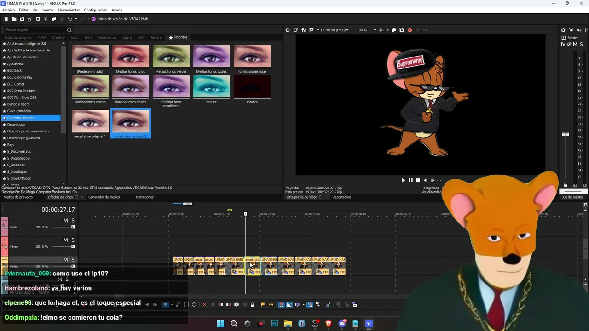Adjust the Master bus volume fader

pos(566,134)
